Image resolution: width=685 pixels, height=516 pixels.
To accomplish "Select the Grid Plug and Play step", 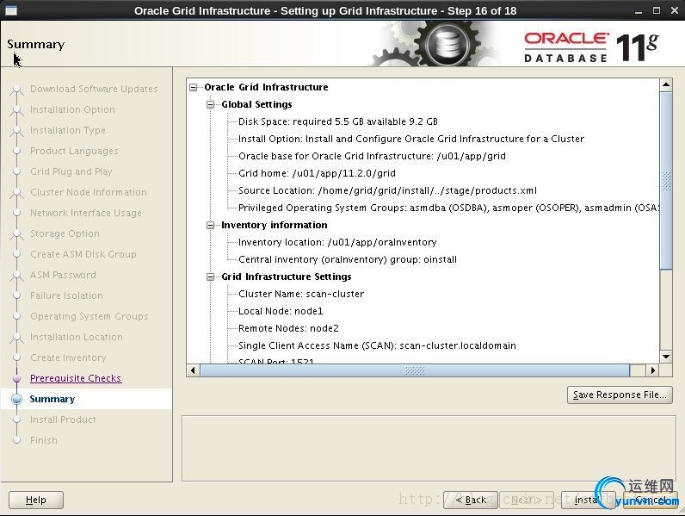I will click(x=71, y=171).
